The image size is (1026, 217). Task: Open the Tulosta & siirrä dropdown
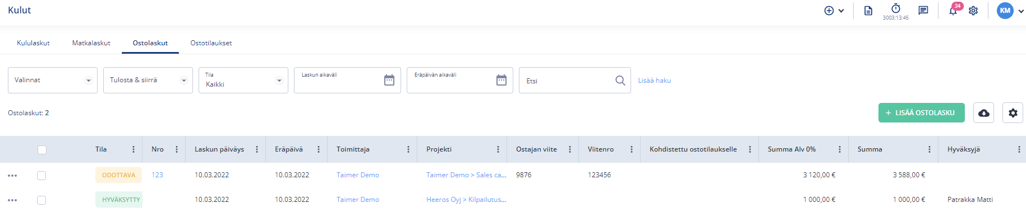(x=148, y=80)
